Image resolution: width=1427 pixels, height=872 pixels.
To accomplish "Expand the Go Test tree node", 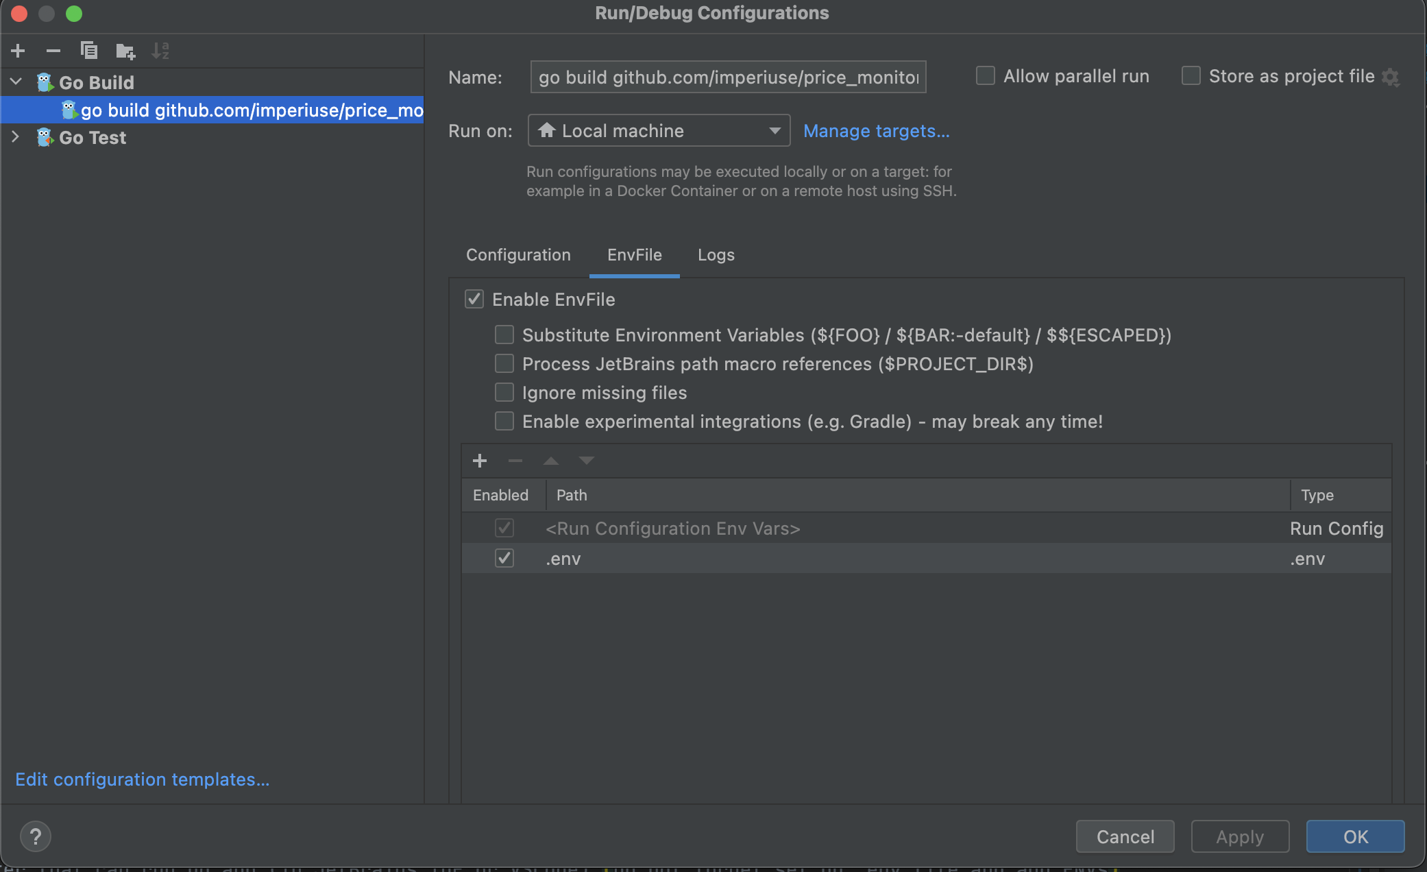I will (16, 137).
